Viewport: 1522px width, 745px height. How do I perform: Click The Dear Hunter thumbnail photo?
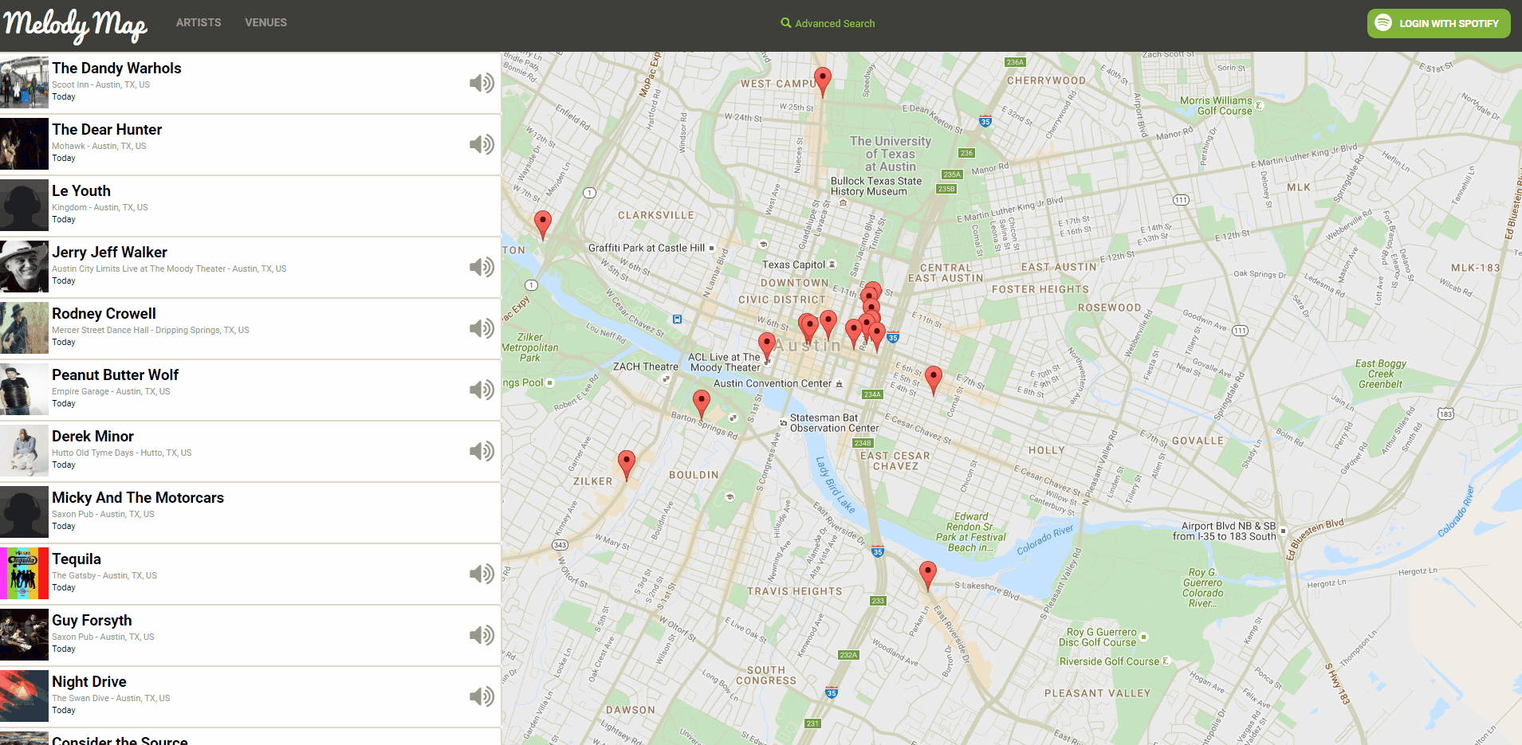coord(24,144)
